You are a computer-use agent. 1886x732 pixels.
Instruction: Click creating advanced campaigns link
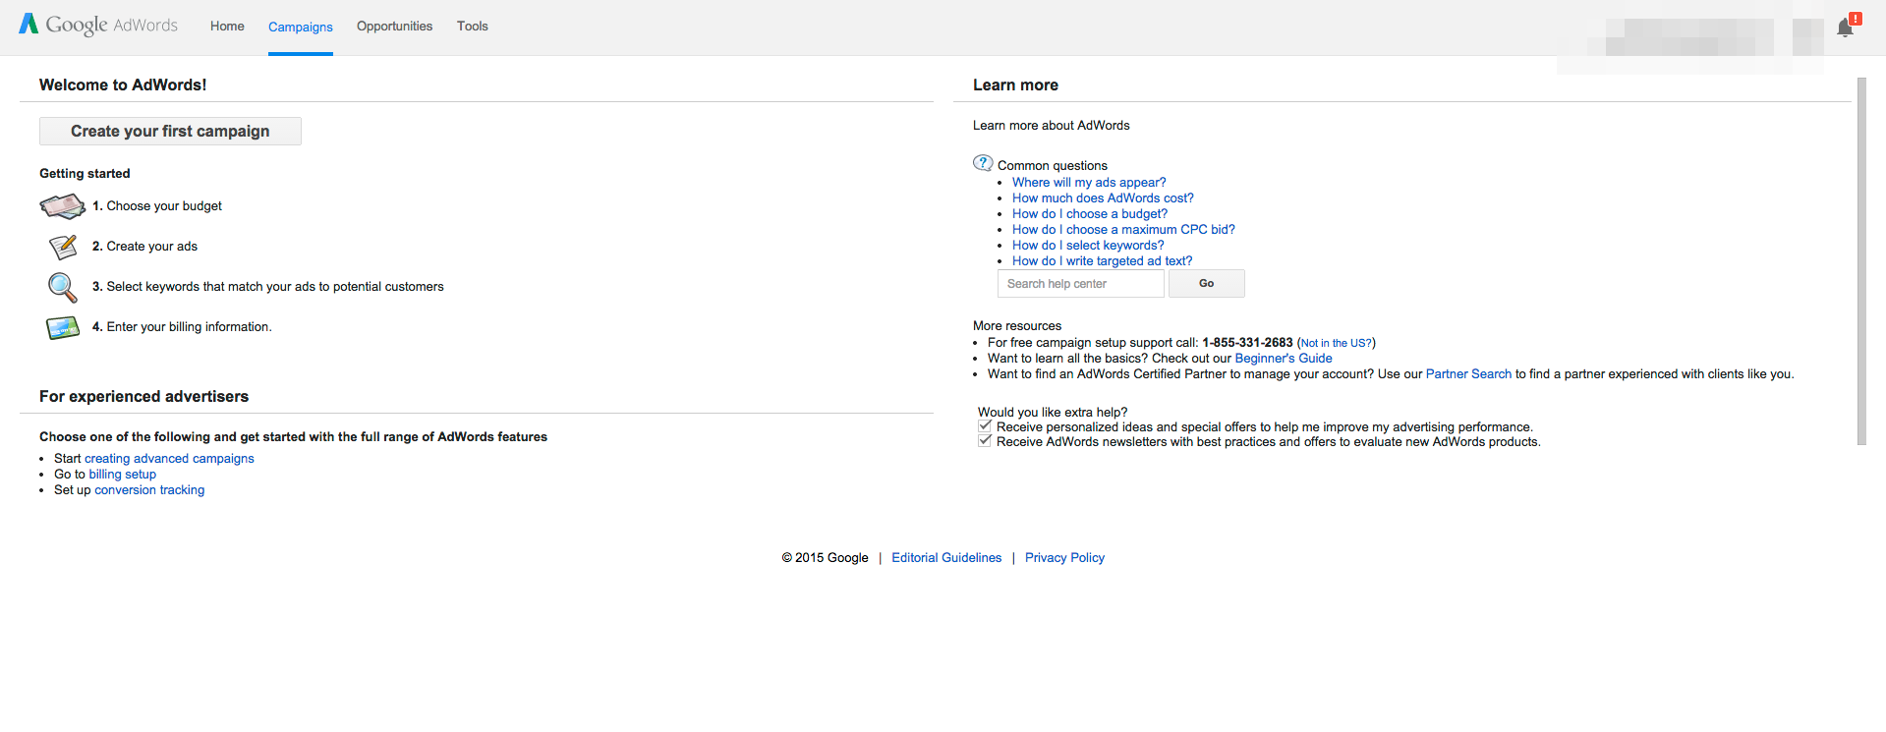[x=169, y=459]
